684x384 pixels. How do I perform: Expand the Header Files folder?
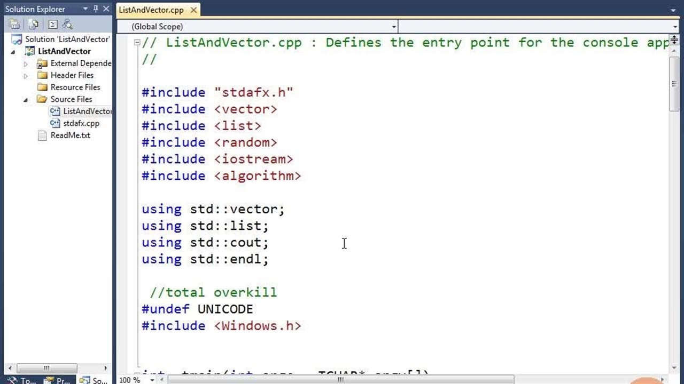[26, 76]
